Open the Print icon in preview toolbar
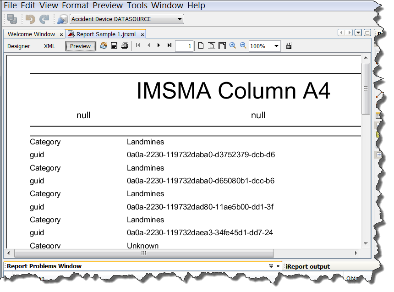This screenshot has width=394, height=292. pos(124,45)
